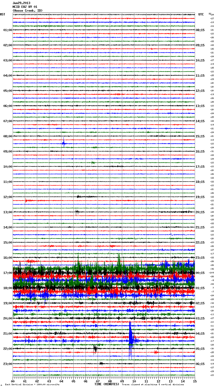Click the 07:00 MST time label
The height and width of the screenshot is (388, 215).
click(x=8, y=121)
